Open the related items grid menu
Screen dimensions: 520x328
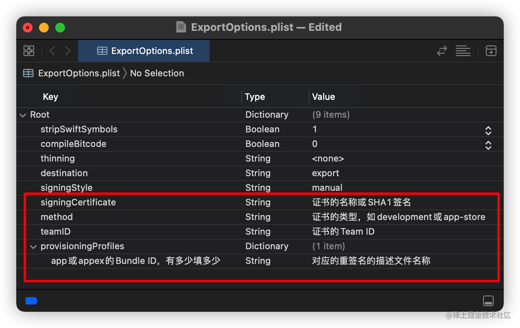click(29, 51)
